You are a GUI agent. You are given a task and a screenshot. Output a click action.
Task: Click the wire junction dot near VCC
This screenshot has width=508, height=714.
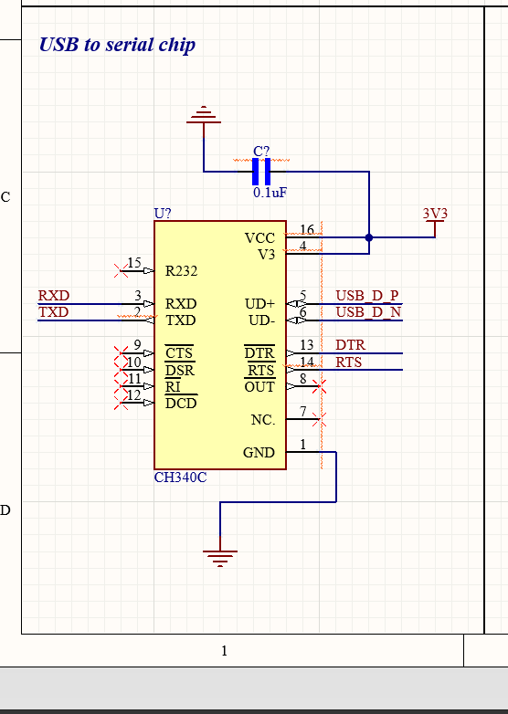click(x=369, y=237)
